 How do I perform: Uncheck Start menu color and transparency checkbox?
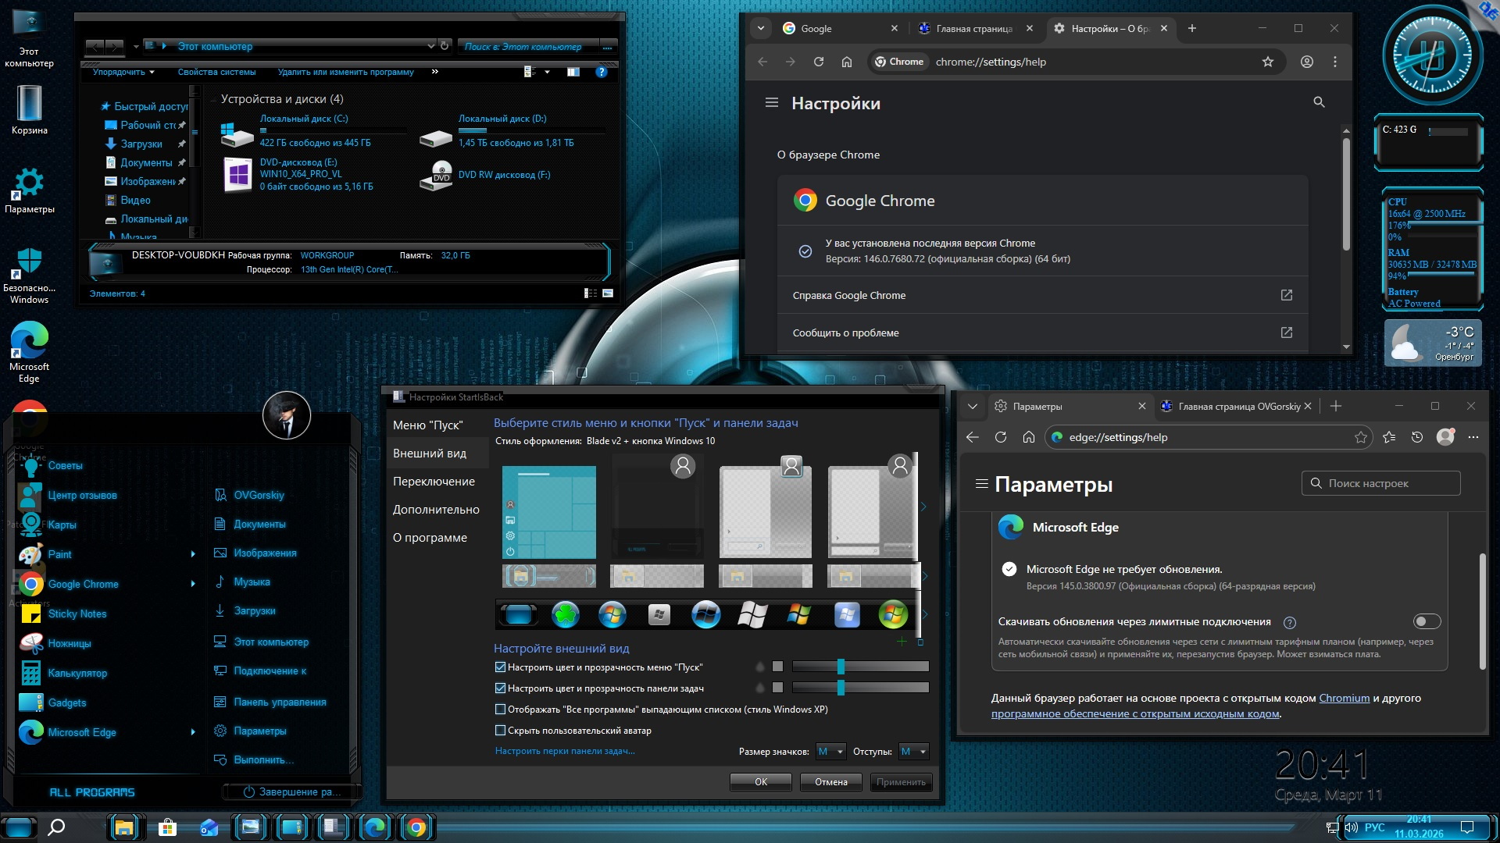(x=500, y=667)
